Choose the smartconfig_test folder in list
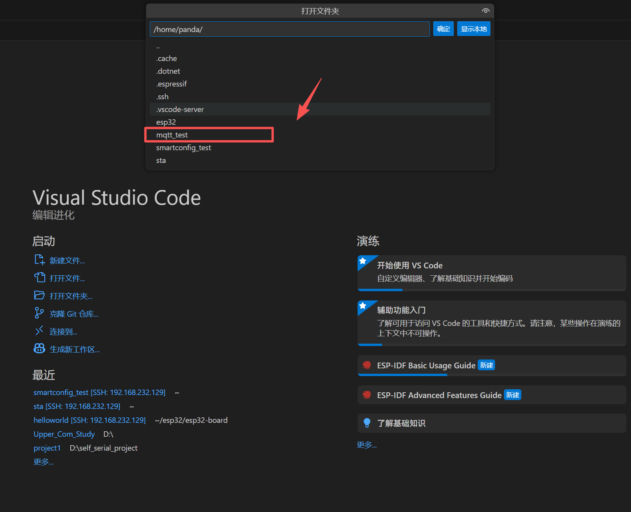The width and height of the screenshot is (631, 512). [320, 147]
